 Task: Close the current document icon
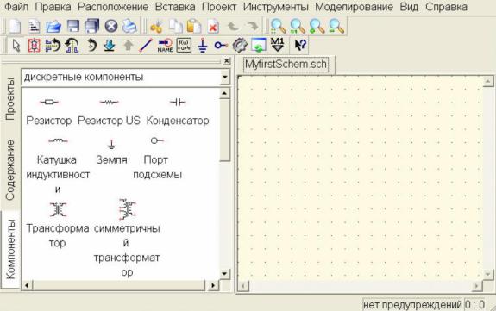(x=111, y=26)
